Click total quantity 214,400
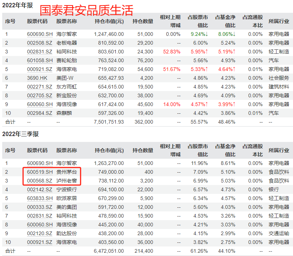The height and width of the screenshot is (256, 293). click(x=144, y=251)
